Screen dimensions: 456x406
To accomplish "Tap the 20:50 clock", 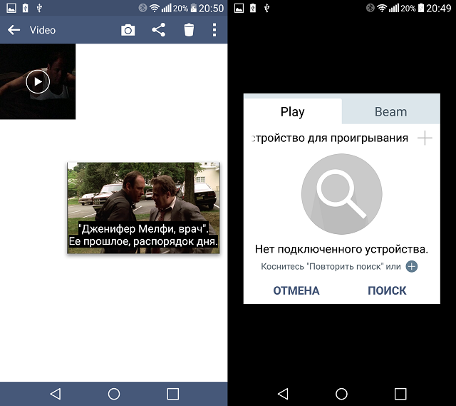I will pyautogui.click(x=211, y=8).
